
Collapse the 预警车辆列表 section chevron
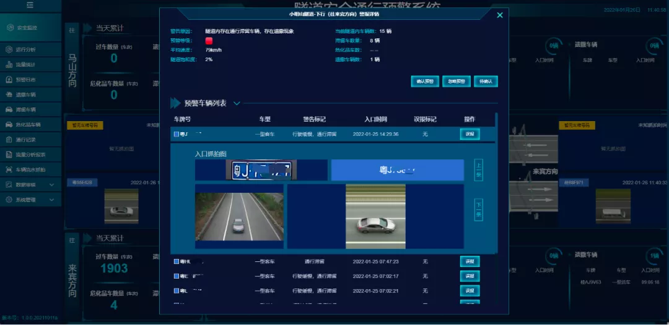click(x=237, y=104)
